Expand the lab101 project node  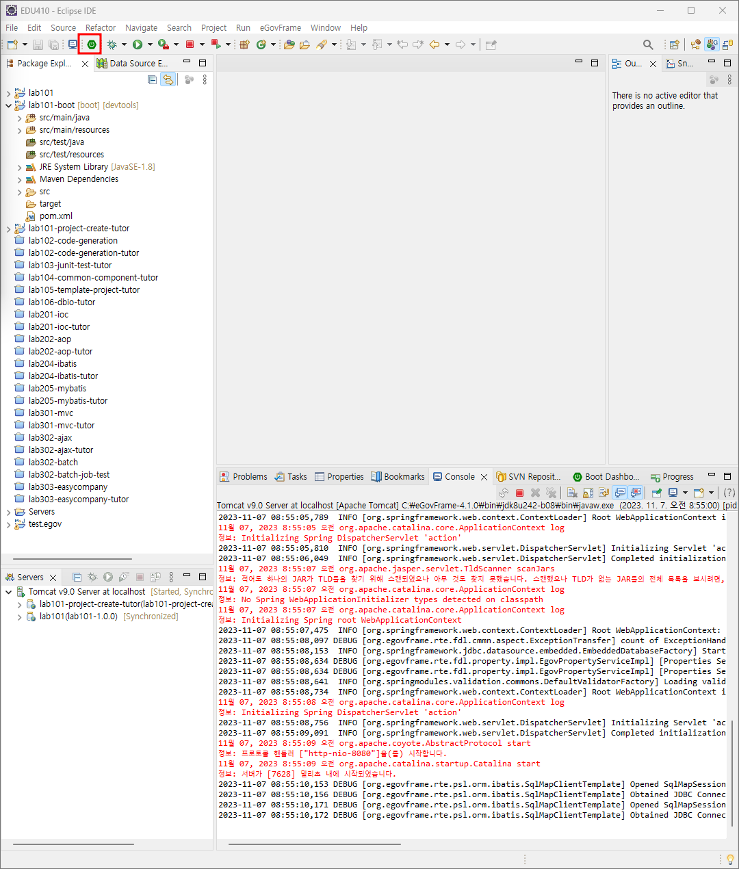point(8,93)
